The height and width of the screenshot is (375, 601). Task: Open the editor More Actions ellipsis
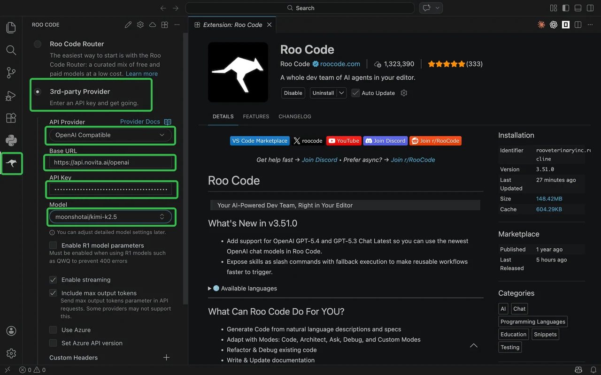[x=590, y=25]
